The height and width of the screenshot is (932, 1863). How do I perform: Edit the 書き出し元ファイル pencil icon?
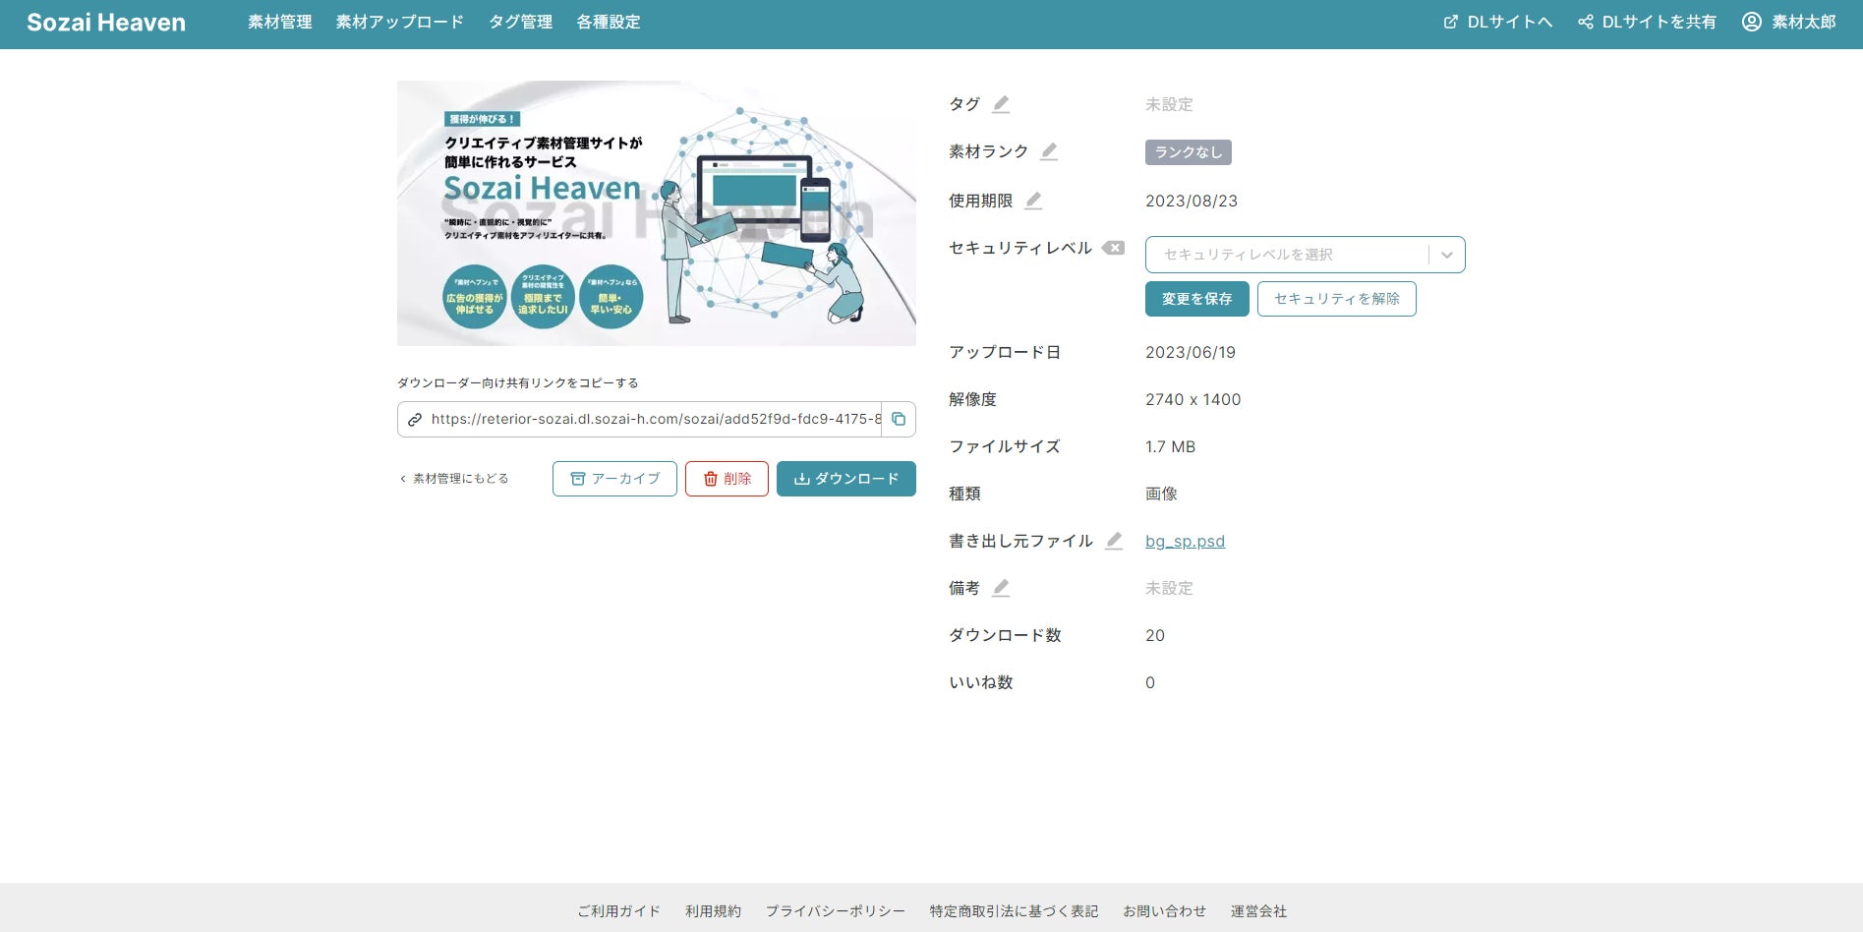1114,541
